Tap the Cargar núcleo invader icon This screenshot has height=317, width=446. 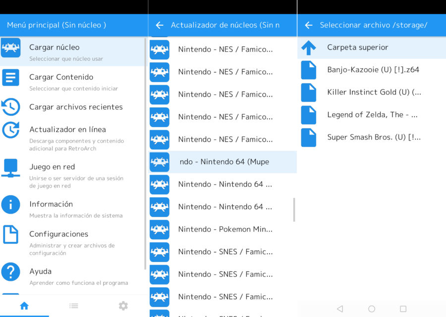pyautogui.click(x=11, y=48)
